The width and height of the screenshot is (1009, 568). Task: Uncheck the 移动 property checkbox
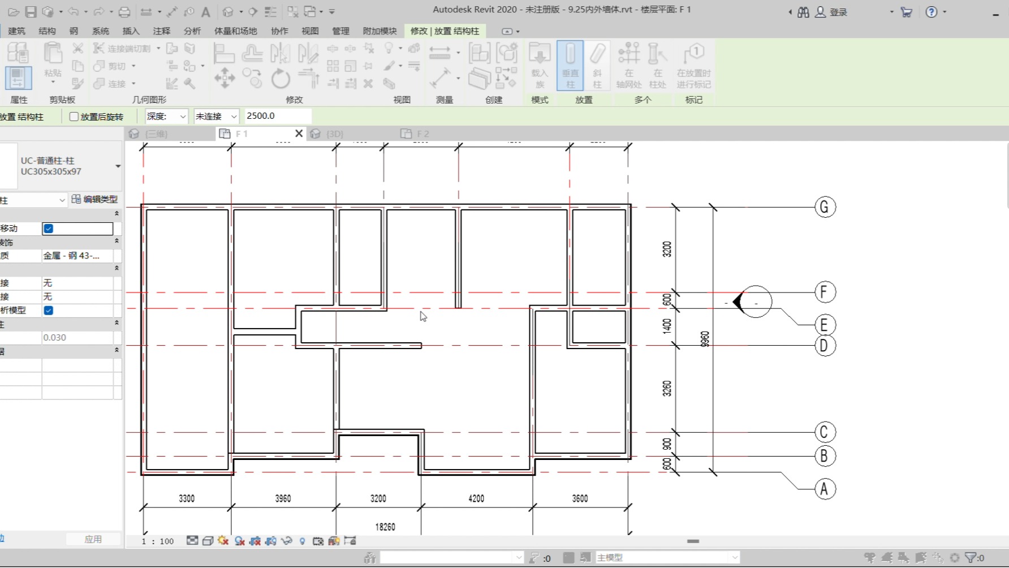click(x=48, y=229)
